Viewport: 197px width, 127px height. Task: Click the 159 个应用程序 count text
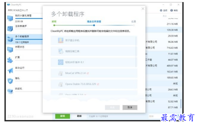[x=22, y=42]
